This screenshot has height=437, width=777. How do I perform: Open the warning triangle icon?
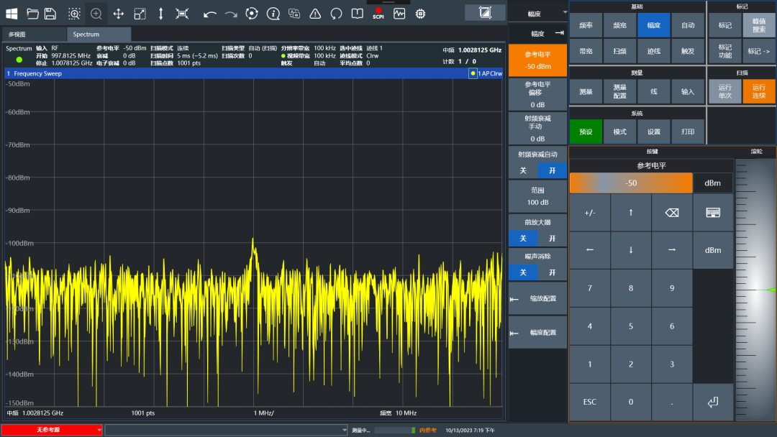pos(315,14)
